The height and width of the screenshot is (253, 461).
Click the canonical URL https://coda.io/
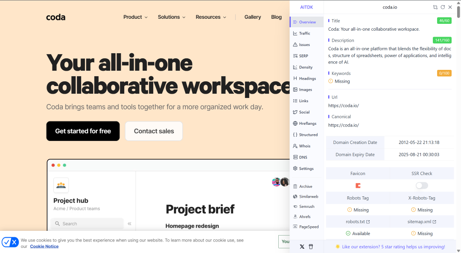point(343,125)
